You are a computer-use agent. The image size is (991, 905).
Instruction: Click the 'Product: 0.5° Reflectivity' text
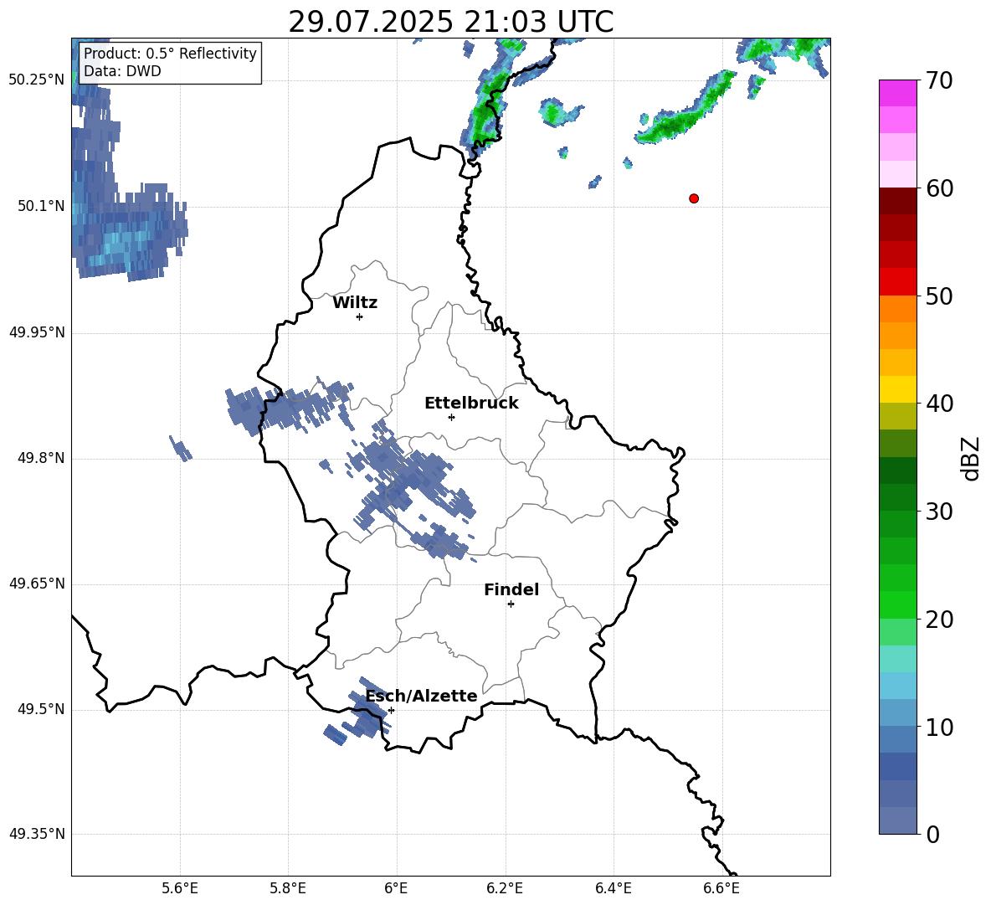(x=170, y=53)
